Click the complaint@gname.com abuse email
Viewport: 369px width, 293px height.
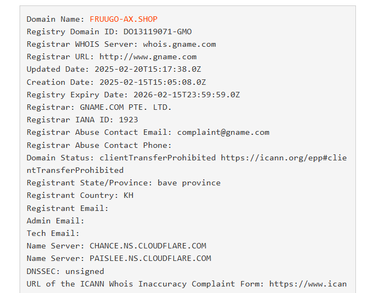223,132
